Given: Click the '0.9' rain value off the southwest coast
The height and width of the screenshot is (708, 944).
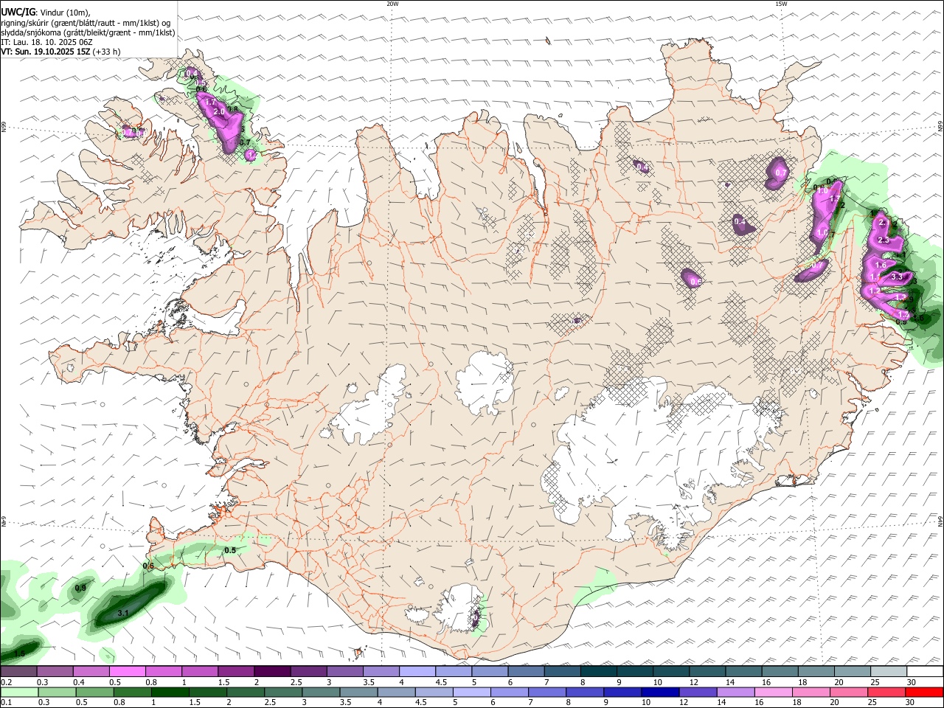Looking at the screenshot, I should [x=81, y=587].
